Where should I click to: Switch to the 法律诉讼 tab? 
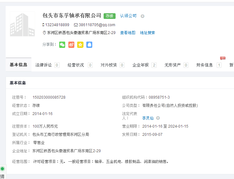[x=43, y=65]
